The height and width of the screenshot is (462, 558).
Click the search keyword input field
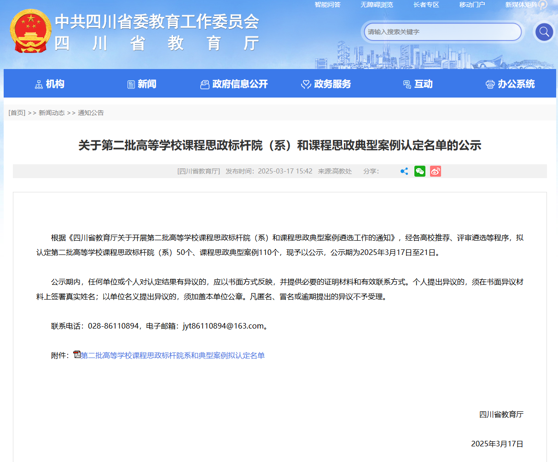pos(442,32)
